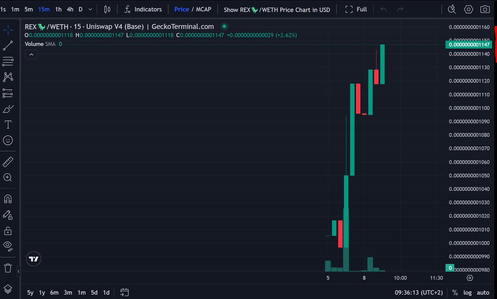Click the 10:00 time axis label
The width and height of the screenshot is (497, 299).
click(x=400, y=278)
